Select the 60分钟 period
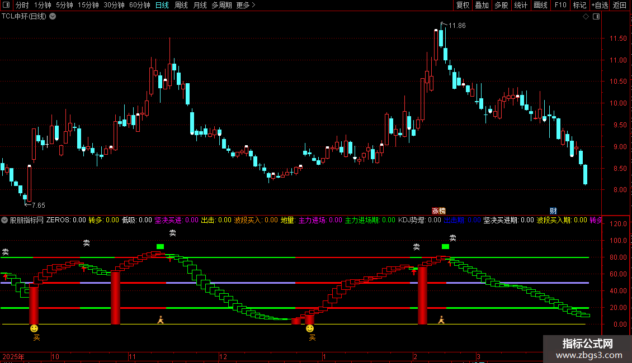This screenshot has height=363, width=632. click(x=139, y=5)
